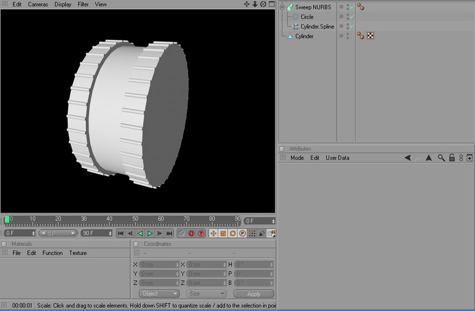
Task: Click timeline ruler at frame 50
Action: pos(135,221)
